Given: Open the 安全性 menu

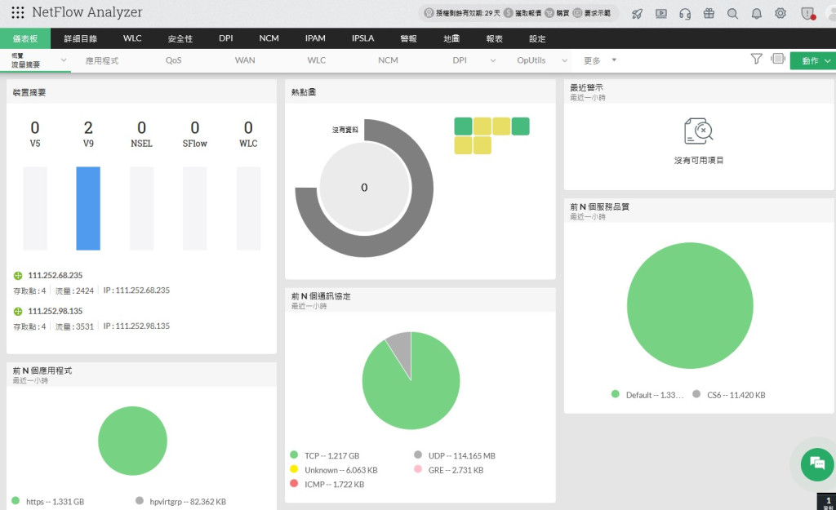Looking at the screenshot, I should point(180,38).
